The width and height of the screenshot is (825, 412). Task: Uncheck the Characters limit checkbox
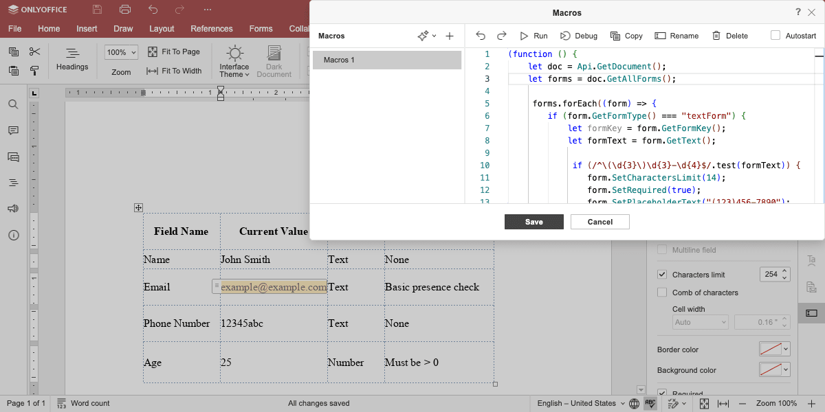[662, 275]
